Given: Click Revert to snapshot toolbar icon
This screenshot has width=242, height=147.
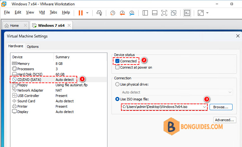Looking at the screenshot, I should pyautogui.click(x=122, y=13).
